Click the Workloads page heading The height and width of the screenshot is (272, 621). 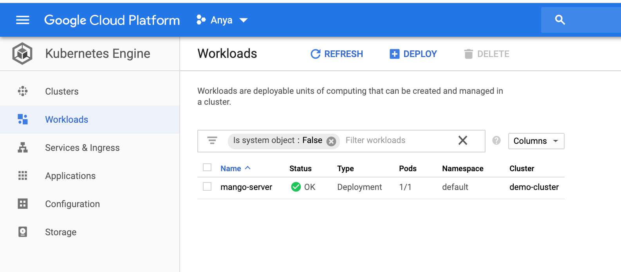(x=227, y=54)
